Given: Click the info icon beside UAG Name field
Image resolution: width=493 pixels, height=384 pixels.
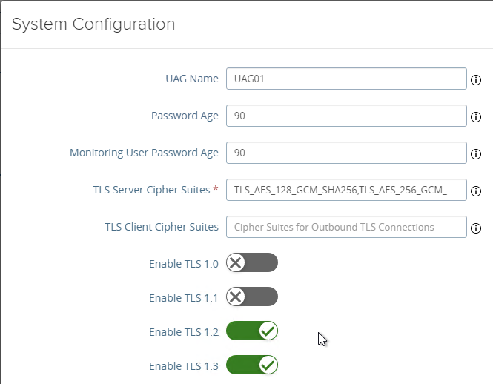Looking at the screenshot, I should click(476, 79).
